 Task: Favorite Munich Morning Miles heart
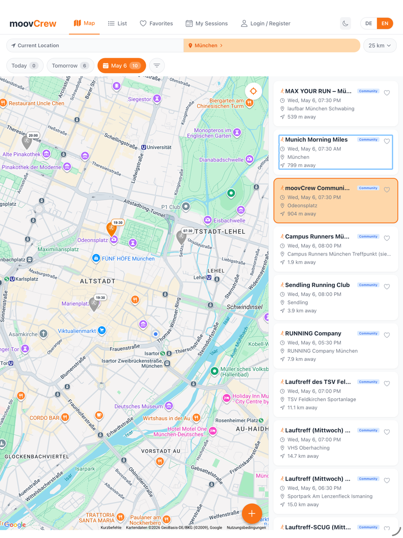click(387, 141)
